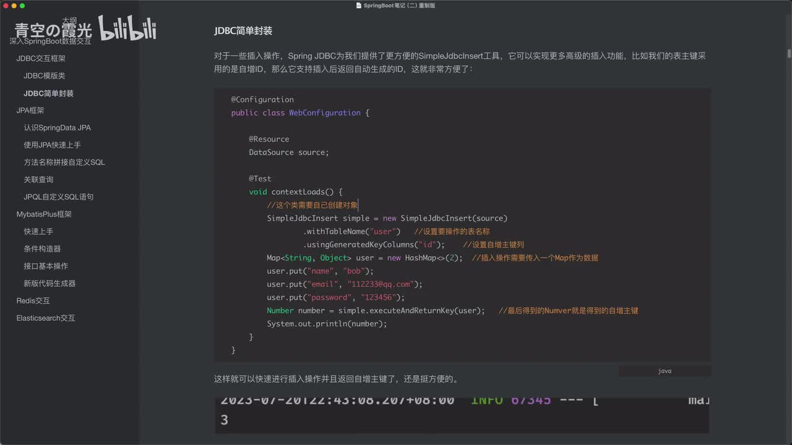Click the java language label of code block
The width and height of the screenshot is (792, 445).
[x=665, y=371]
